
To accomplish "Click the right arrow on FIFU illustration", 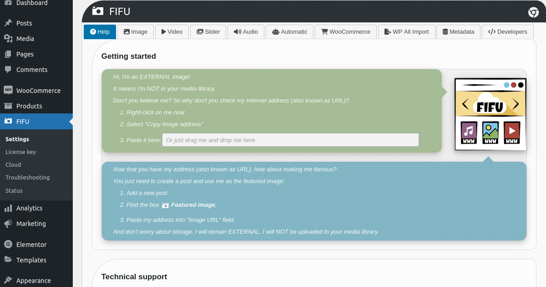I will point(516,103).
